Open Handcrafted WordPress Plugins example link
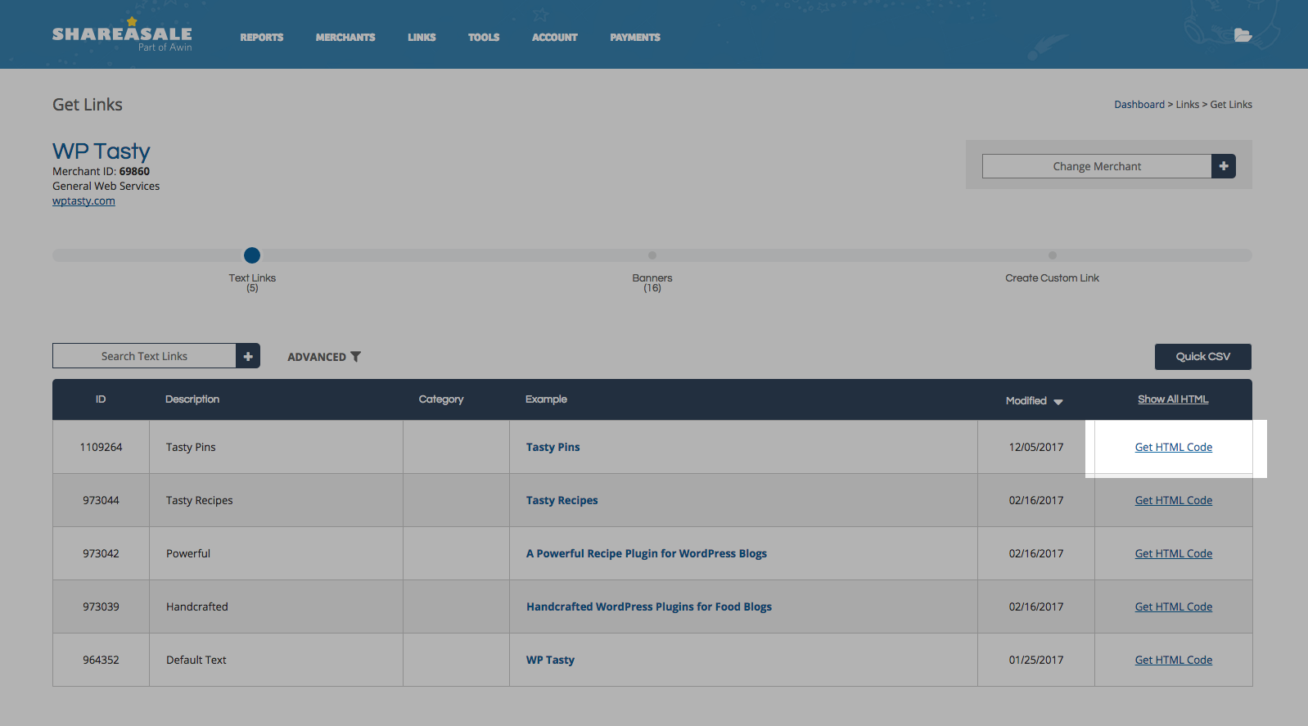Image resolution: width=1308 pixels, height=726 pixels. tap(649, 607)
